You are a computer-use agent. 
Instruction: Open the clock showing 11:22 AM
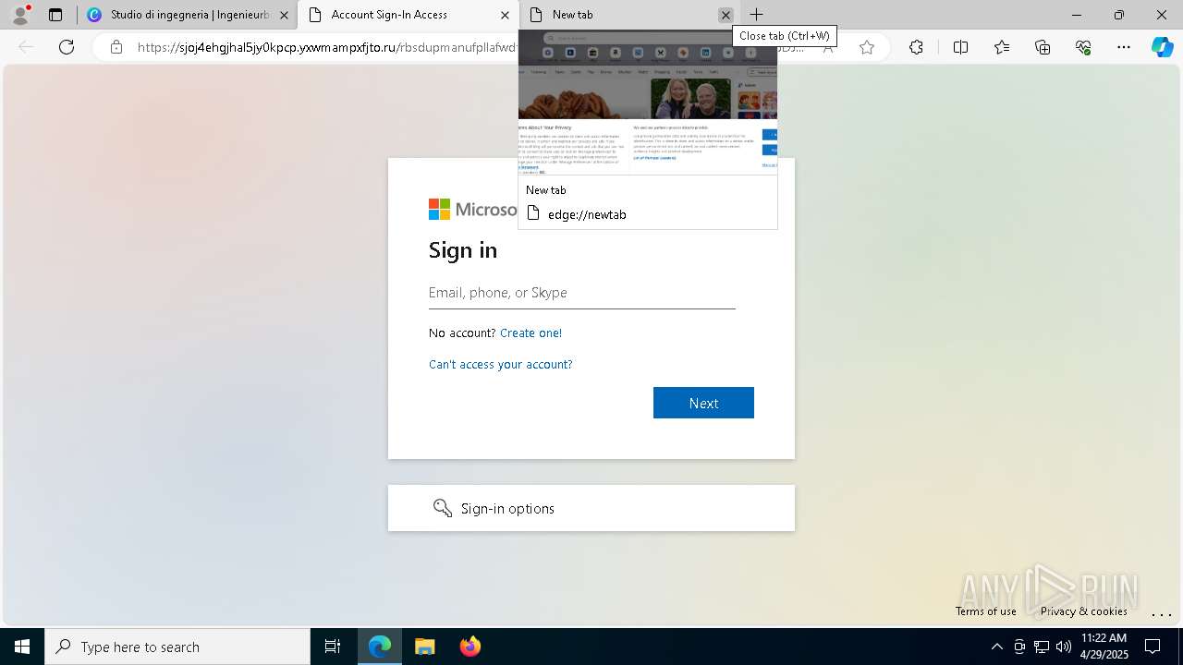[x=1104, y=647]
